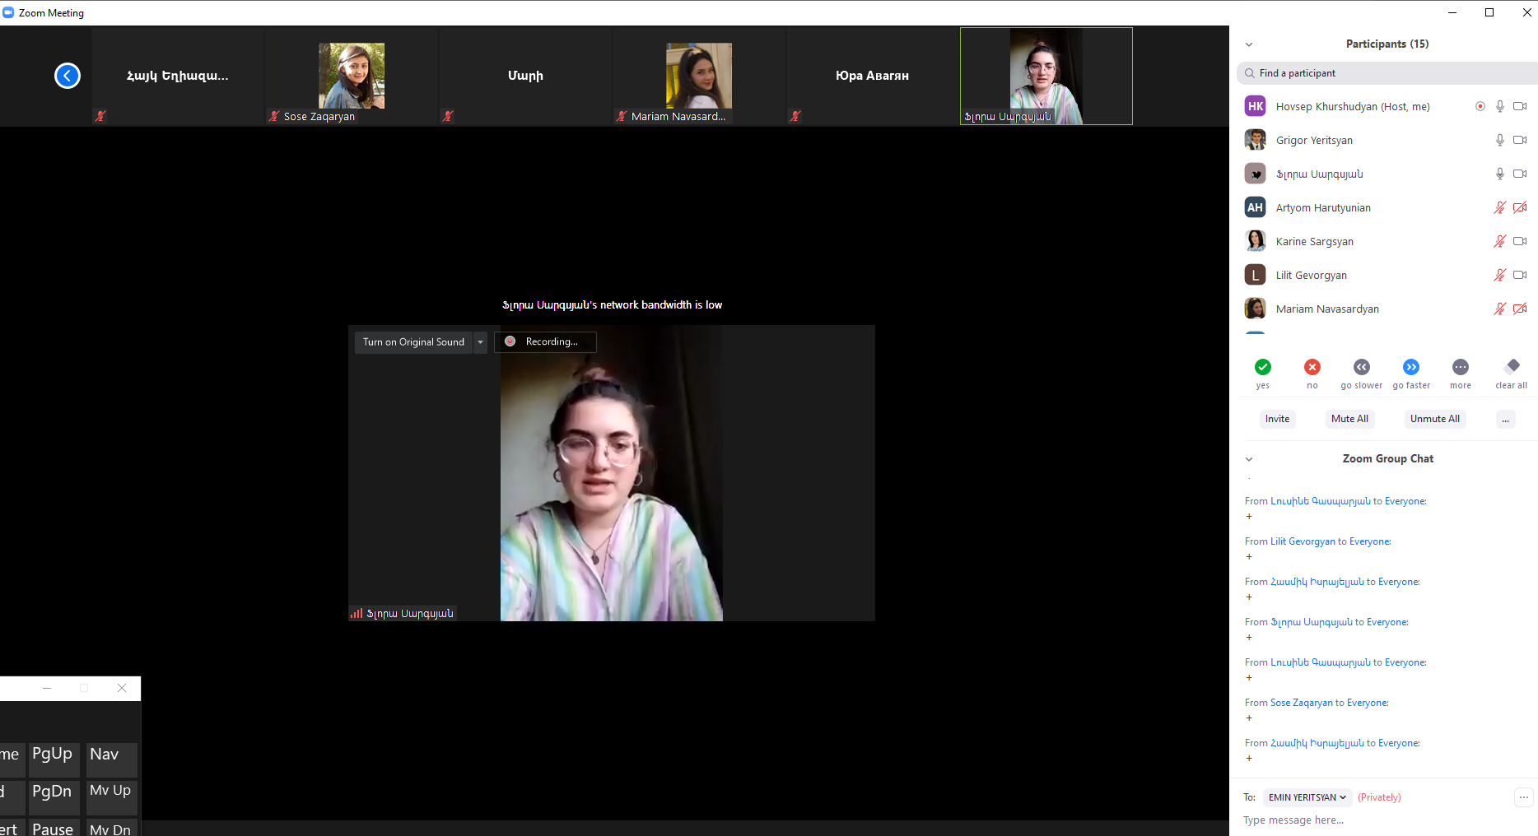Unmute Karine Sargsyan's microphone
Viewport: 1538px width, 836px height.
click(x=1500, y=241)
